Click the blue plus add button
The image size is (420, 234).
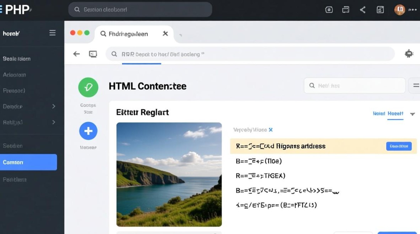tap(88, 131)
